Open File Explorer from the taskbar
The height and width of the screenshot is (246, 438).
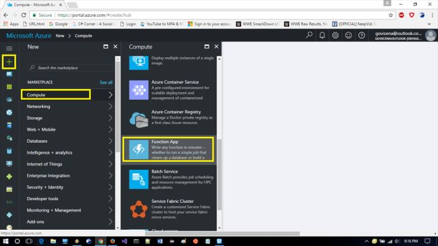[53, 241]
